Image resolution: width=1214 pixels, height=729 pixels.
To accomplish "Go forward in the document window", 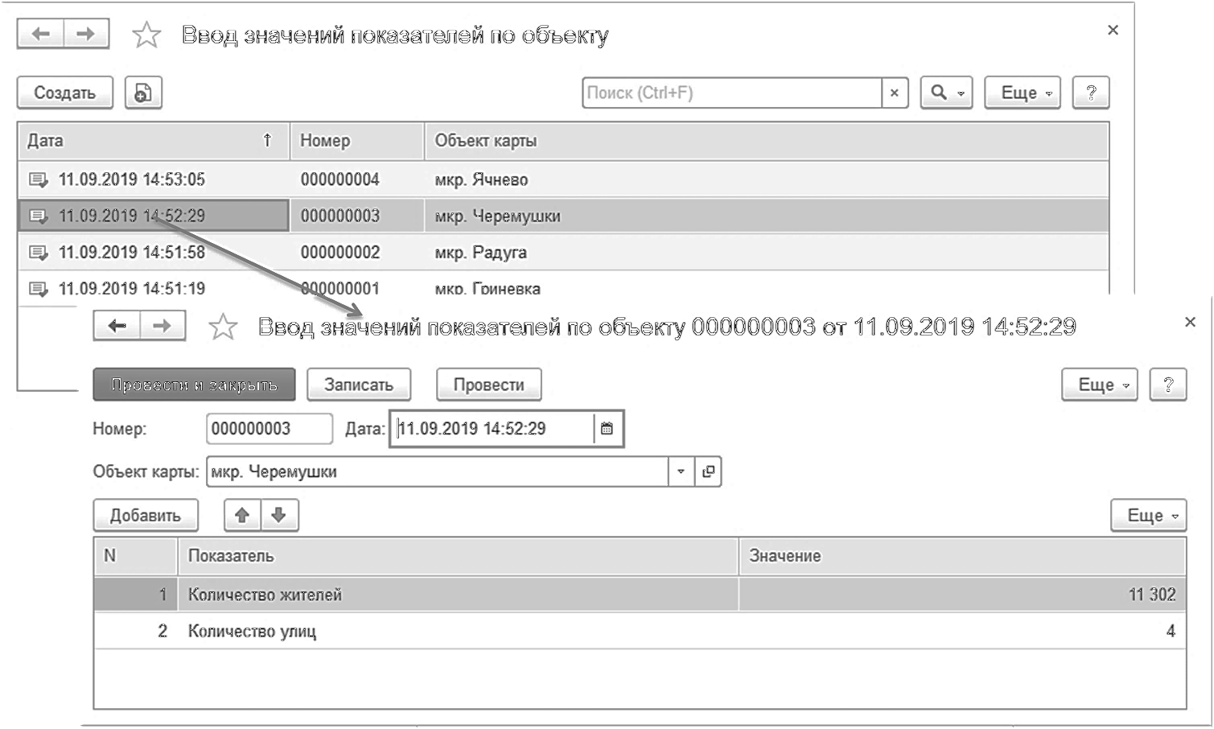I will [163, 325].
